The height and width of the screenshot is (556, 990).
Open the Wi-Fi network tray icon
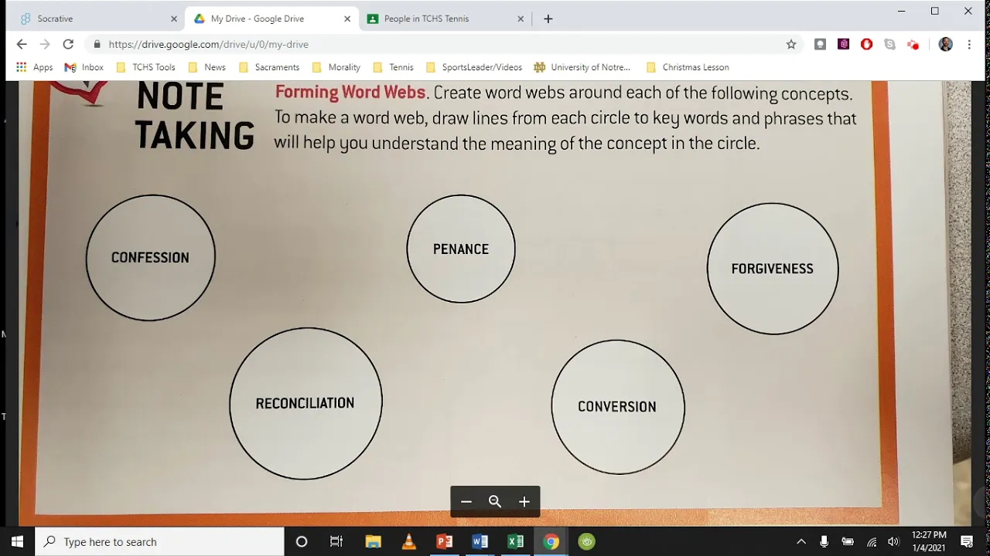pos(872,541)
